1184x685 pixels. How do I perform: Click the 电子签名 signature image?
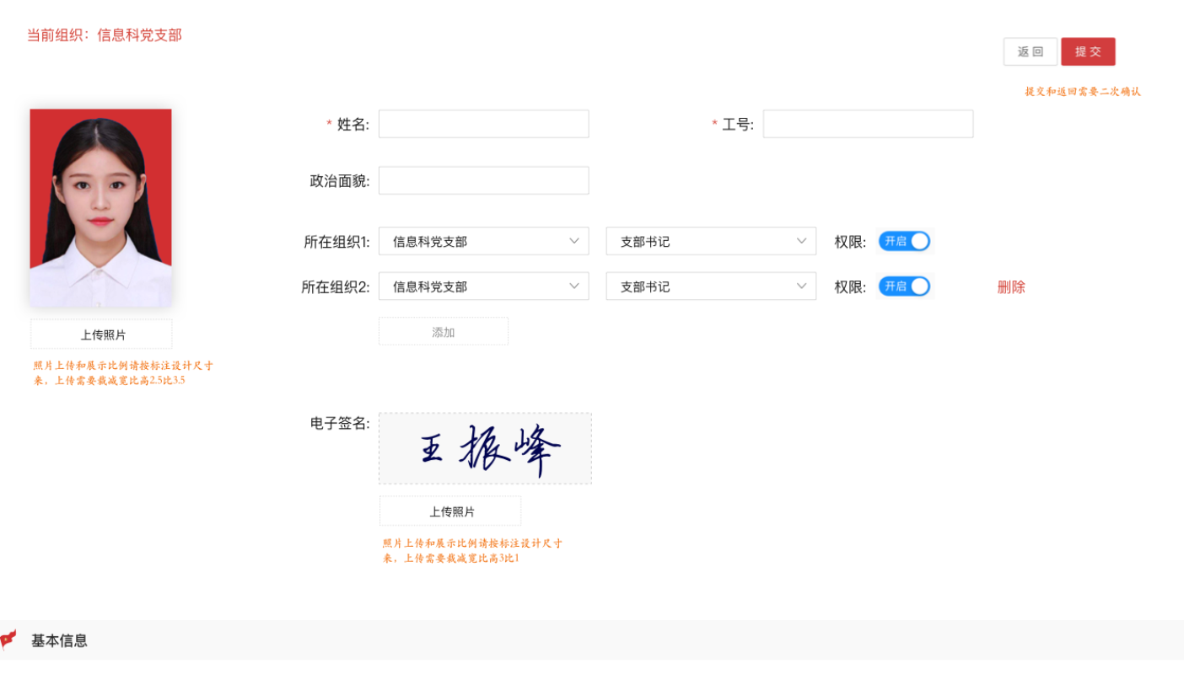click(485, 448)
